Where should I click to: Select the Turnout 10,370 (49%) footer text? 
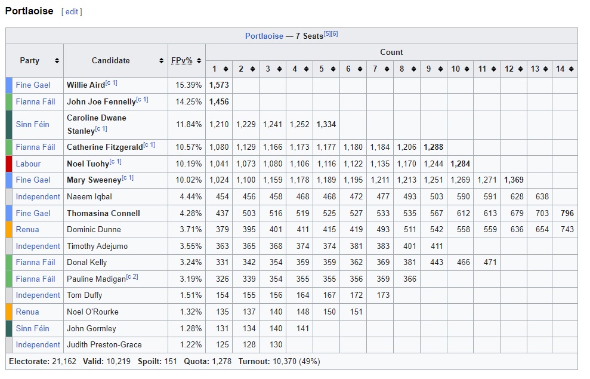(279, 361)
